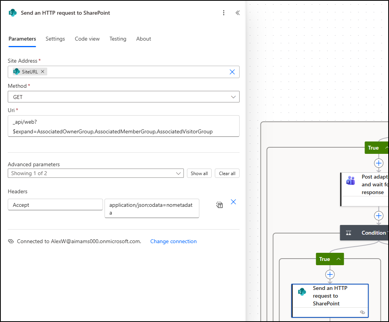Go to the Testing tab
The height and width of the screenshot is (322, 389).
[118, 39]
